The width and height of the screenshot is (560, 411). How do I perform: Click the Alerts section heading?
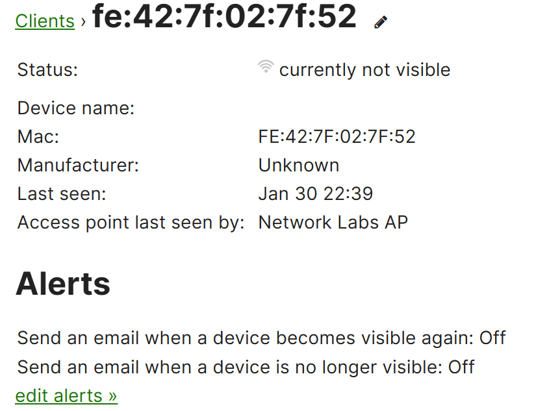63,284
